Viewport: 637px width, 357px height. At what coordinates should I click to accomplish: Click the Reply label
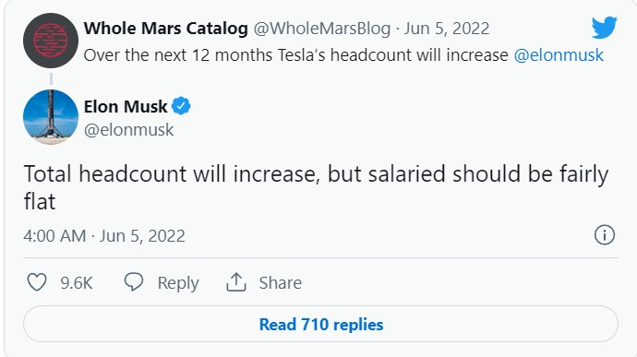pyautogui.click(x=178, y=283)
